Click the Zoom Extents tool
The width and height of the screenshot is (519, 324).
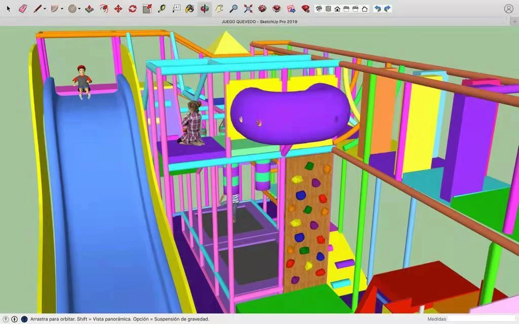pyautogui.click(x=248, y=9)
